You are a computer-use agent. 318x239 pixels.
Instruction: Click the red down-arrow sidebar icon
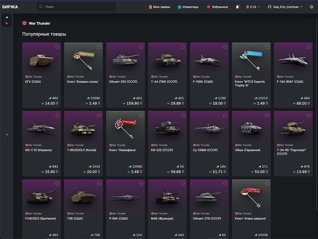tap(7, 23)
